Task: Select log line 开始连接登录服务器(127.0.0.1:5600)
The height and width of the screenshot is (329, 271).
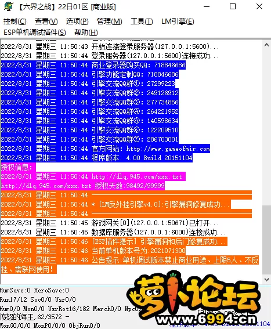Action: pos(110,46)
